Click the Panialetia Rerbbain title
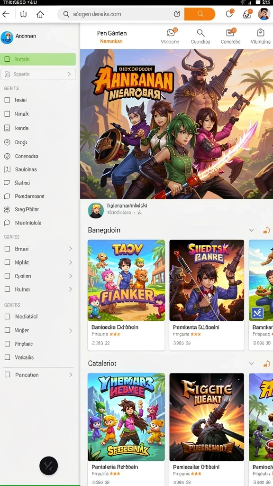This screenshot has height=486, width=273. coord(115,467)
